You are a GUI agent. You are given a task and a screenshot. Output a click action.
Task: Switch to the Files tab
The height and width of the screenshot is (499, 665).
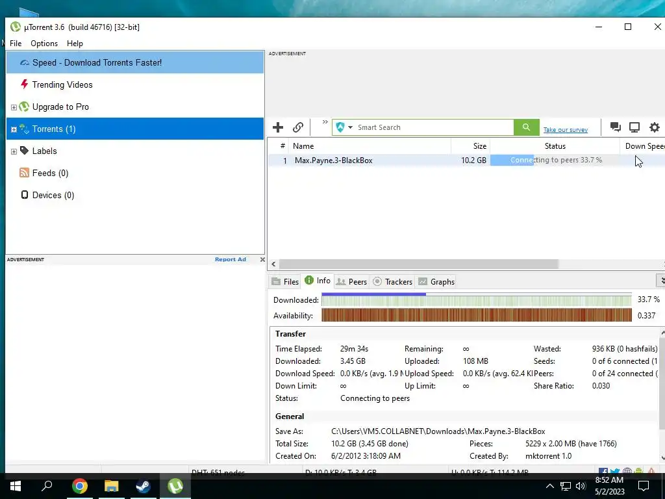point(285,282)
